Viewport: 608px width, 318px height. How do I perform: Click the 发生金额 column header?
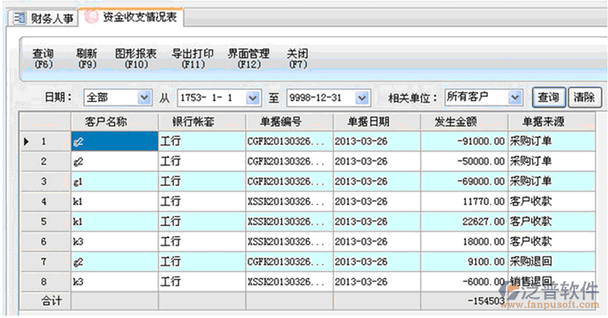click(x=464, y=121)
